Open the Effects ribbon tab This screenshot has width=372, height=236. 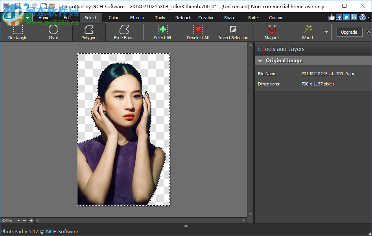(136, 17)
